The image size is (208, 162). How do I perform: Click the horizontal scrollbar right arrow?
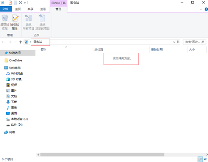coord(207,155)
